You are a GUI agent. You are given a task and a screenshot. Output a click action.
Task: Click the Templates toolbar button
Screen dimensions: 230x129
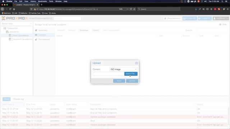point(84,30)
